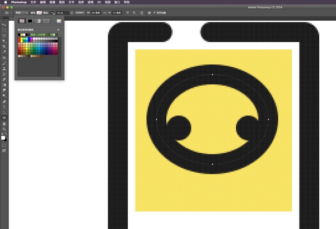This screenshot has width=336, height=229.
Task: Select the Clone Stamp tool
Action: (4, 68)
